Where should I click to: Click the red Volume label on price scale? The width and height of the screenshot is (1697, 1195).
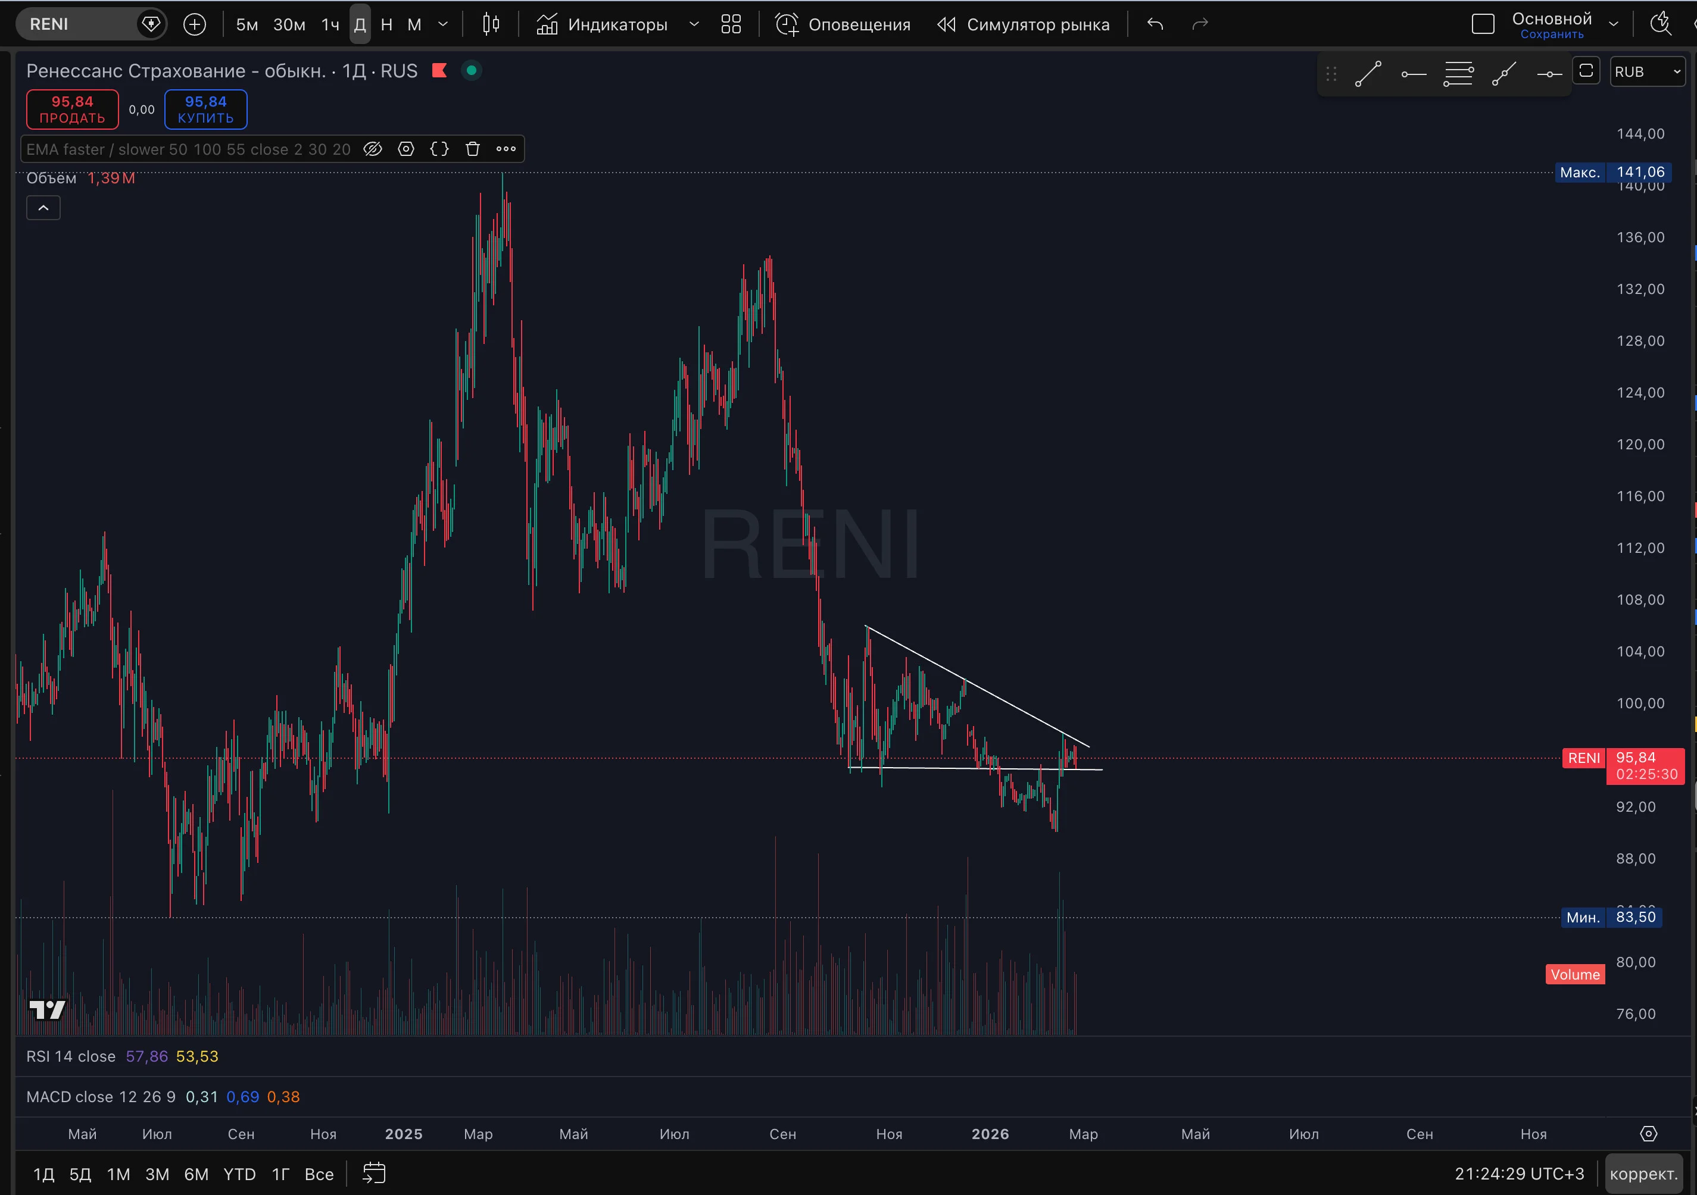point(1575,974)
